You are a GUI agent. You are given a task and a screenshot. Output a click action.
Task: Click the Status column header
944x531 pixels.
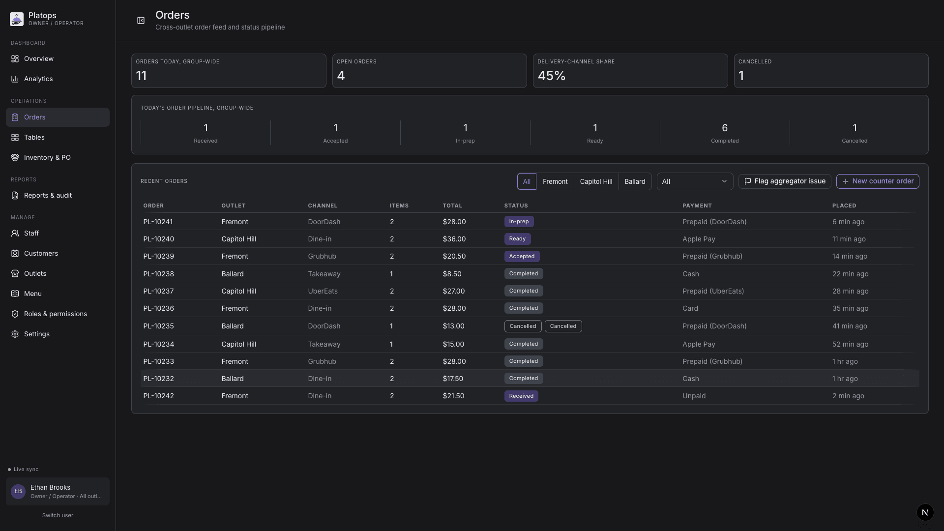pos(516,206)
